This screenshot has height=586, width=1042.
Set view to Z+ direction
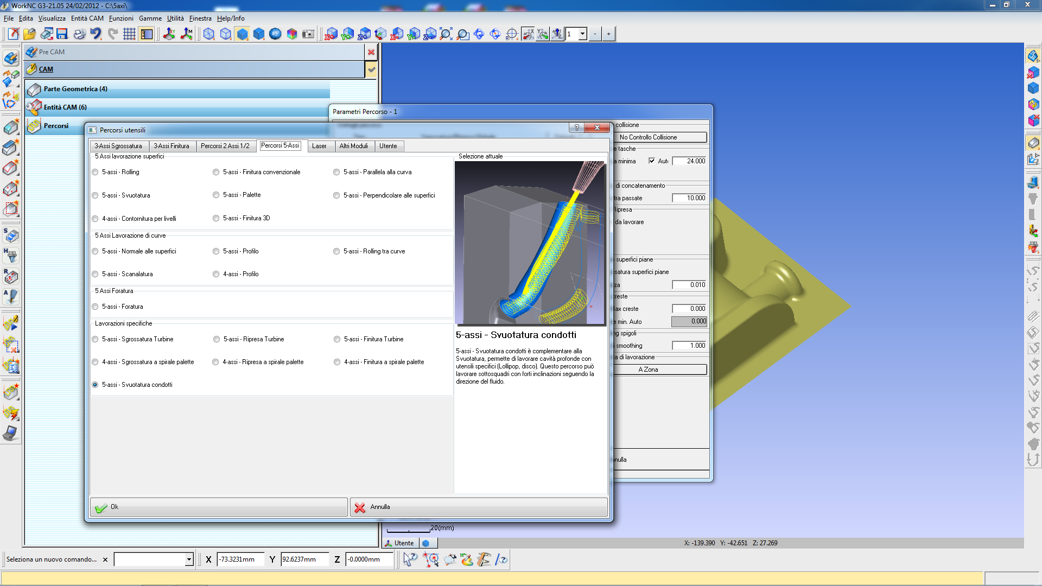pyautogui.click(x=364, y=34)
